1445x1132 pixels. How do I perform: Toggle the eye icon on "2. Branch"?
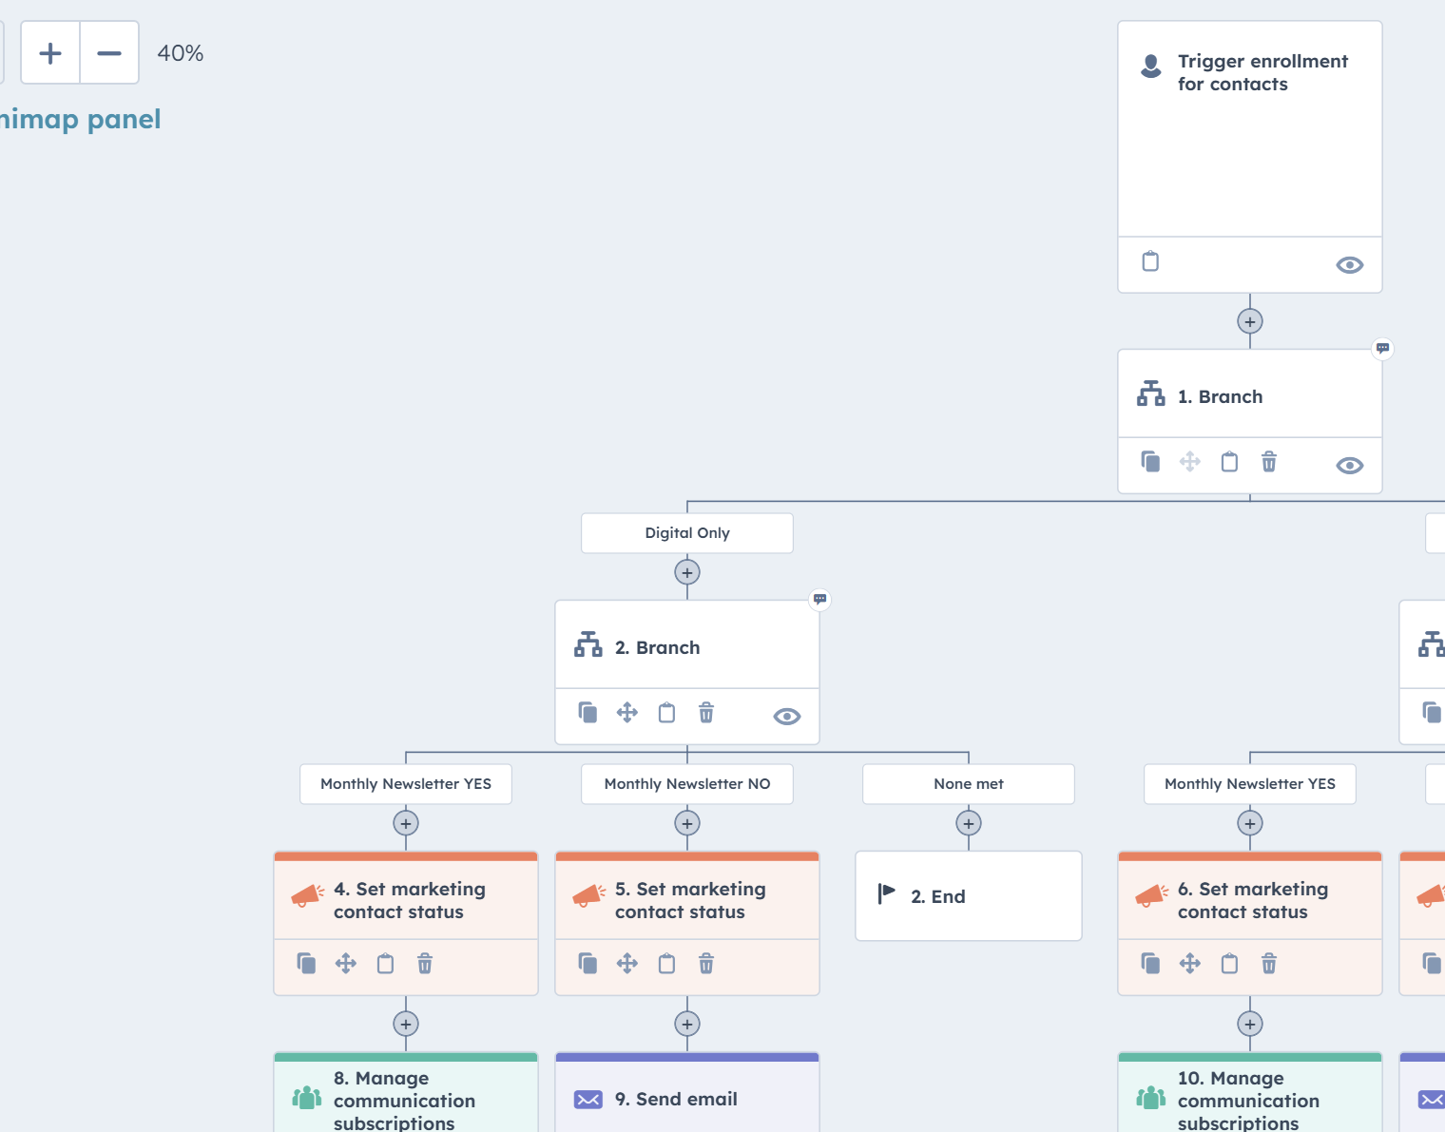point(786,716)
